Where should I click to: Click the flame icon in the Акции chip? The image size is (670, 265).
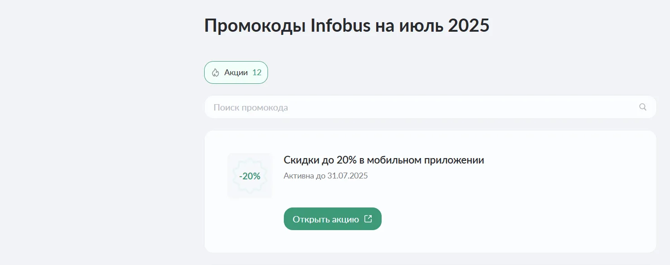(x=215, y=72)
